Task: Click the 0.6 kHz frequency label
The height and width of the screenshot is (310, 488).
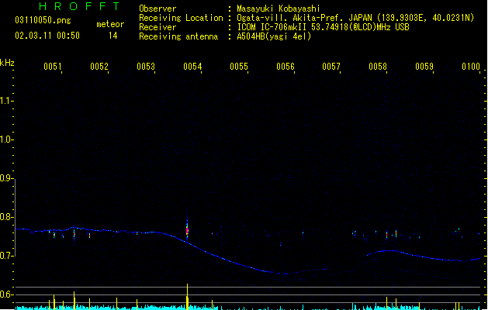Action: 6,294
